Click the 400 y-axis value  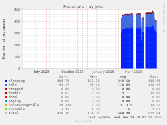(17, 22)
